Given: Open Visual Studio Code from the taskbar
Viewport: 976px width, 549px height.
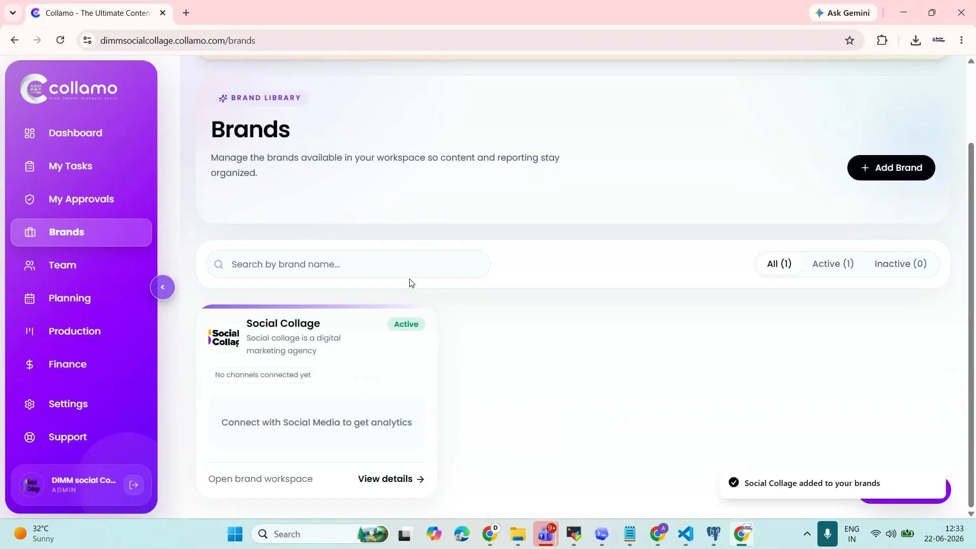Looking at the screenshot, I should pyautogui.click(x=686, y=534).
